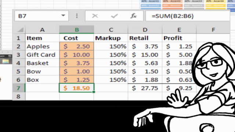Click the "Apples" cell
This screenshot has height=132, width=235.
click(x=43, y=47)
